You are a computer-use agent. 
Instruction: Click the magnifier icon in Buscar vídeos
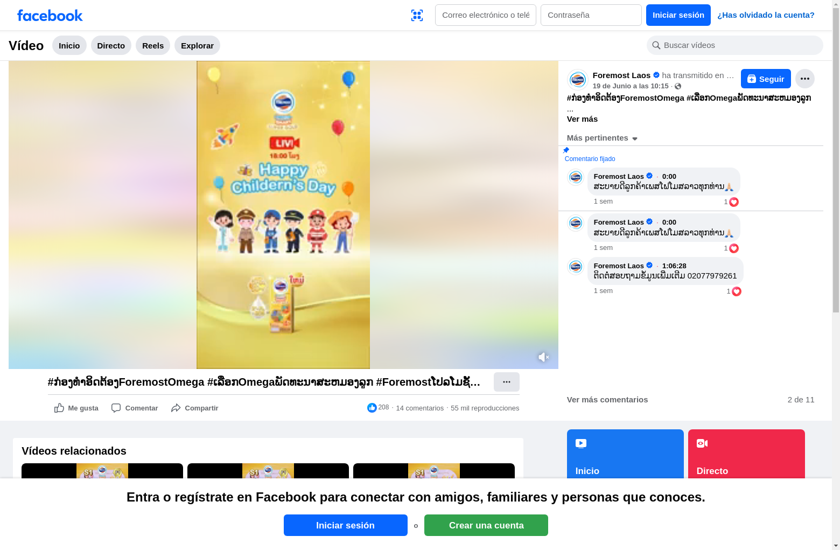(656, 45)
